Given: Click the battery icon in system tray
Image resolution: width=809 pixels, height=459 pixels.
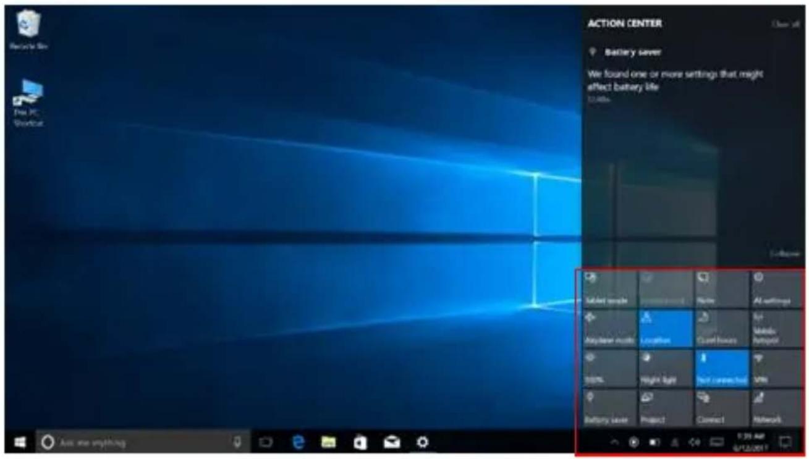Looking at the screenshot, I should pos(654,442).
